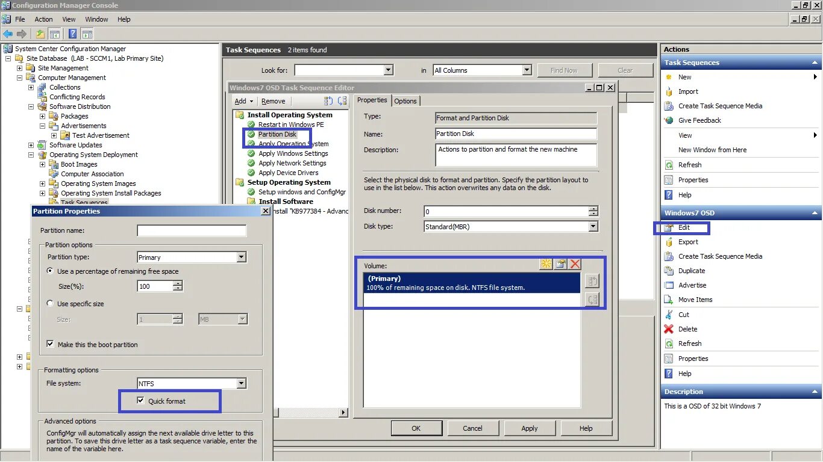Click the Export icon in Actions pane

(669, 242)
